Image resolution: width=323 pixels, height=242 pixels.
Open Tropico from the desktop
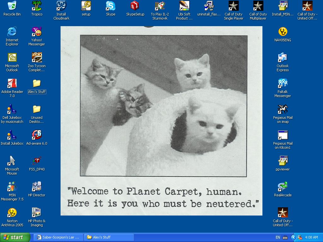coord(37,6)
